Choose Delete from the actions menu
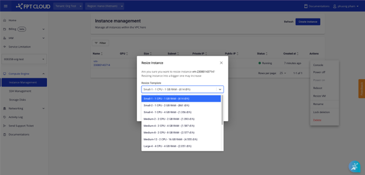The image size is (365, 175). point(325,120)
